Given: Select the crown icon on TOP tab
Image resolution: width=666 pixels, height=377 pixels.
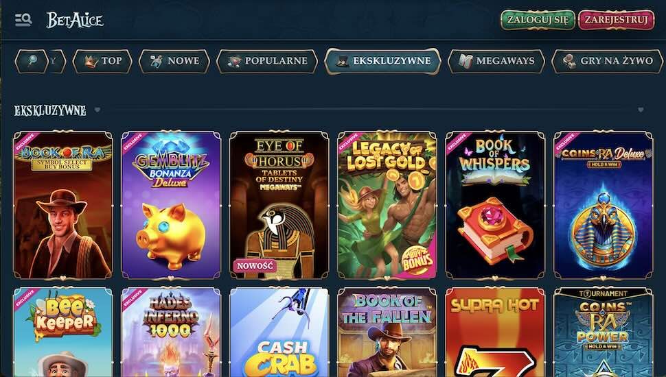Looking at the screenshot, I should click(x=91, y=62).
